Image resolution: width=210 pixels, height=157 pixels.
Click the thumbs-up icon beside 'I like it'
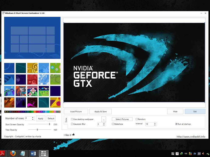(73, 135)
